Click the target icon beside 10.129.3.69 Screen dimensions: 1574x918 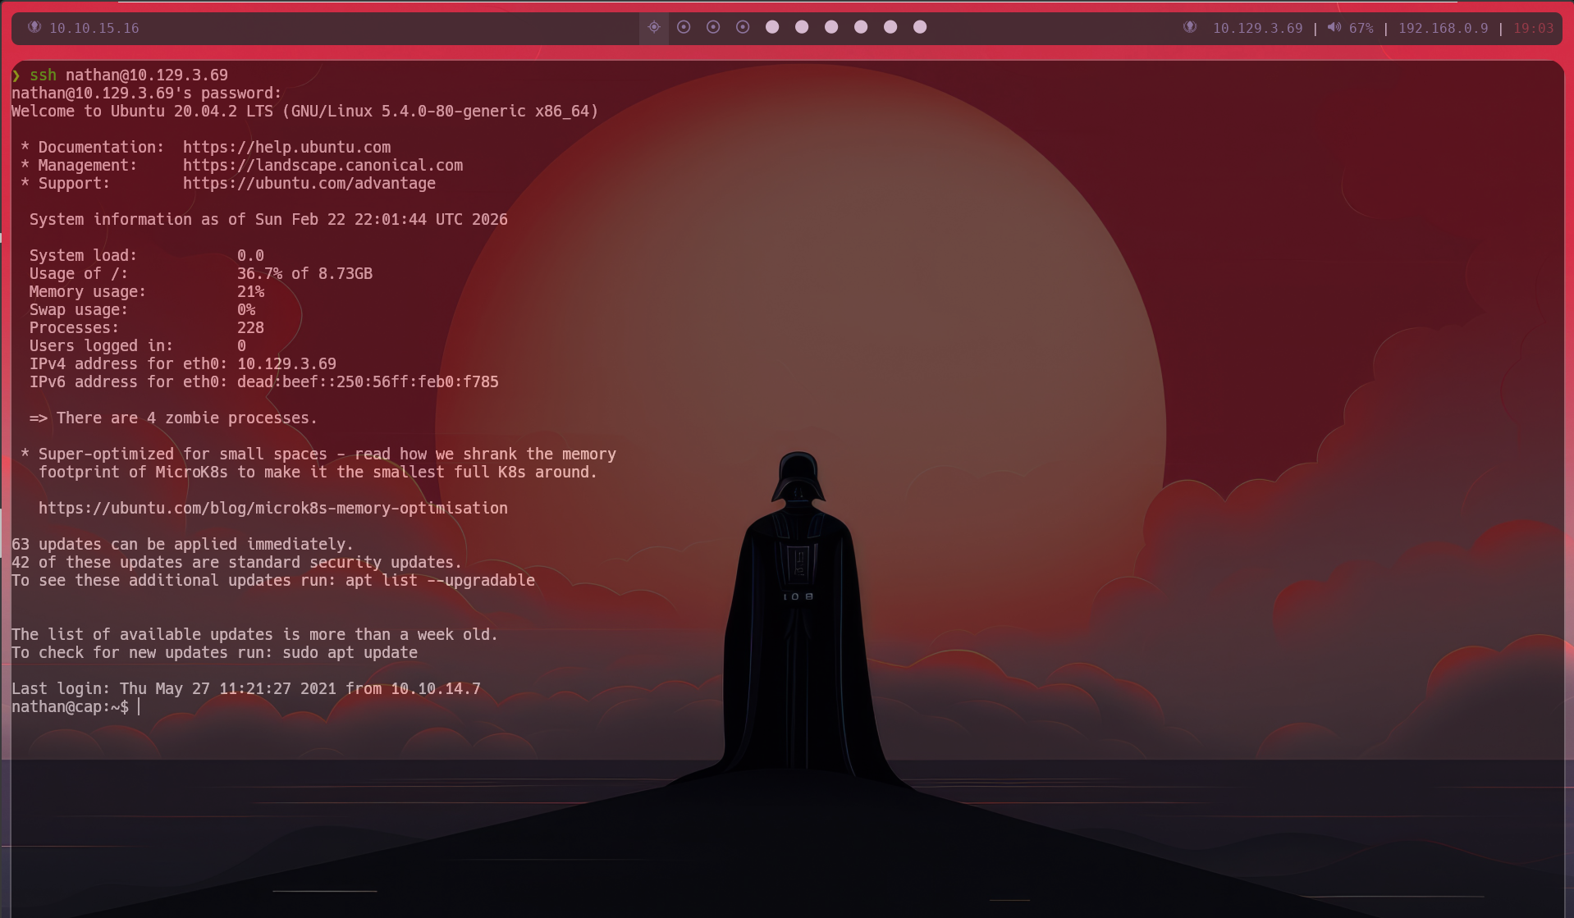pyautogui.click(x=1189, y=27)
